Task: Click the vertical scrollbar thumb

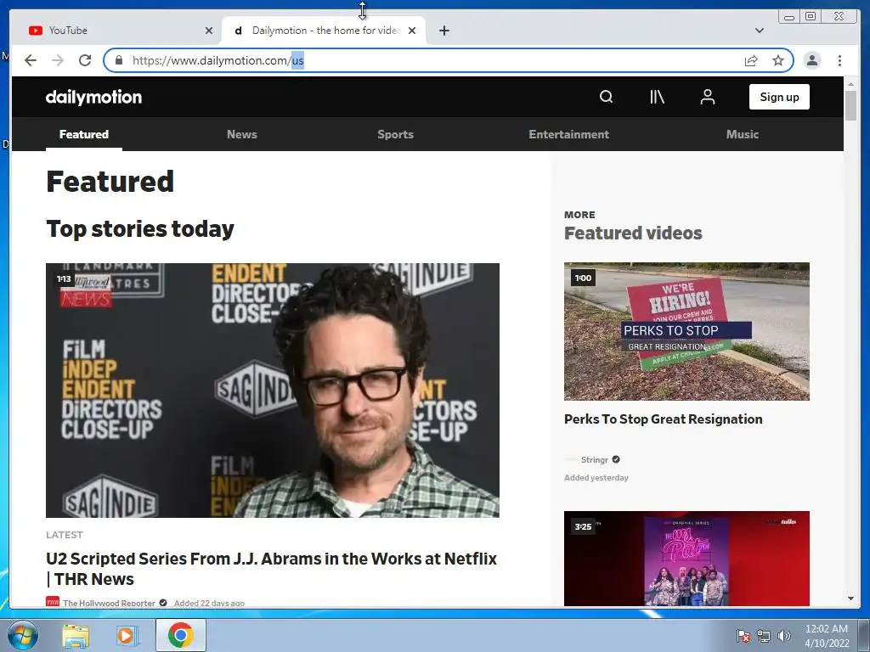Action: [x=850, y=105]
